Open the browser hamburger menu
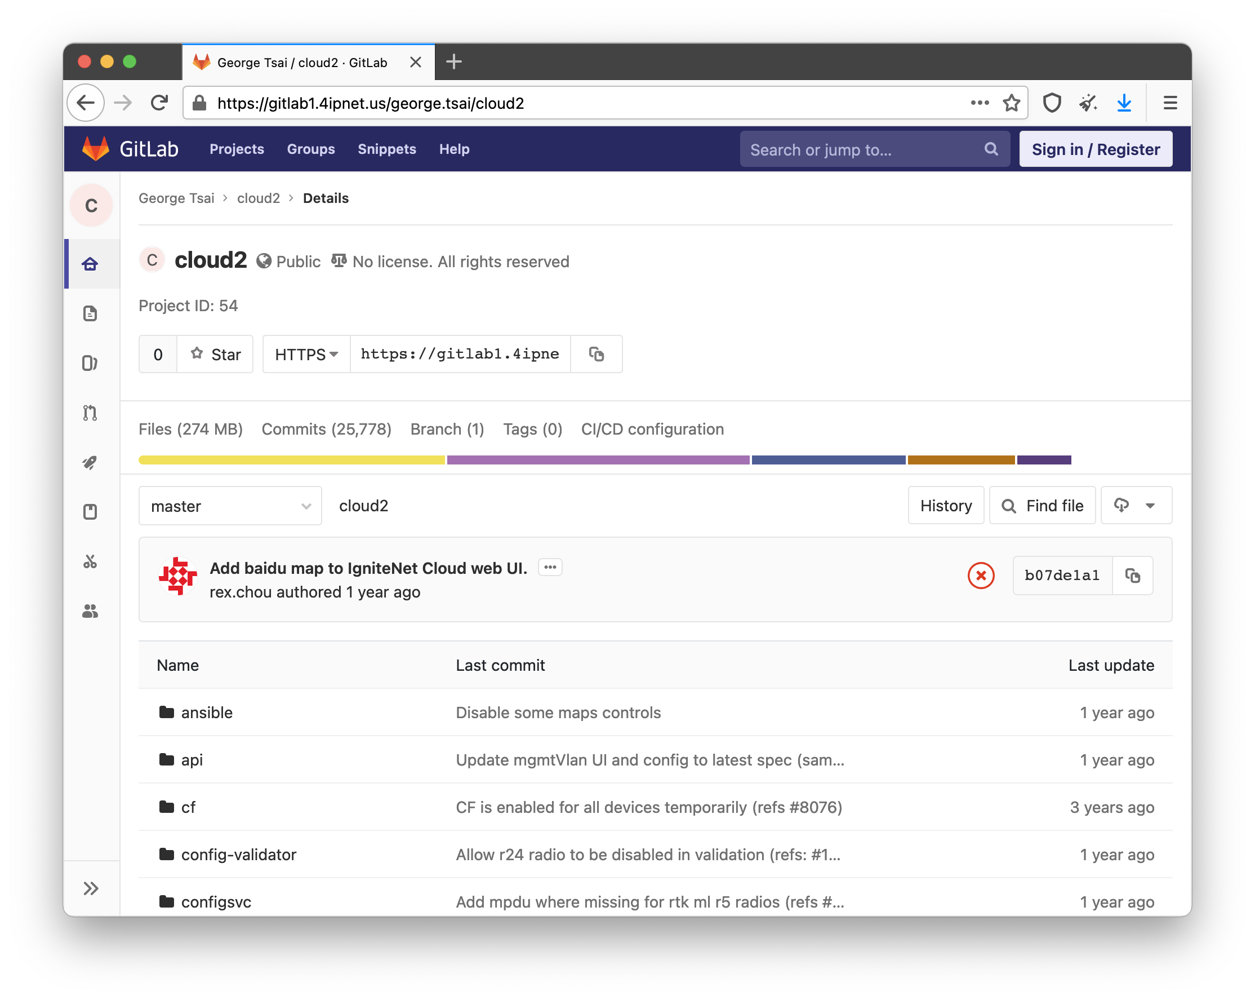Image resolution: width=1255 pixels, height=1000 pixels. 1170,103
